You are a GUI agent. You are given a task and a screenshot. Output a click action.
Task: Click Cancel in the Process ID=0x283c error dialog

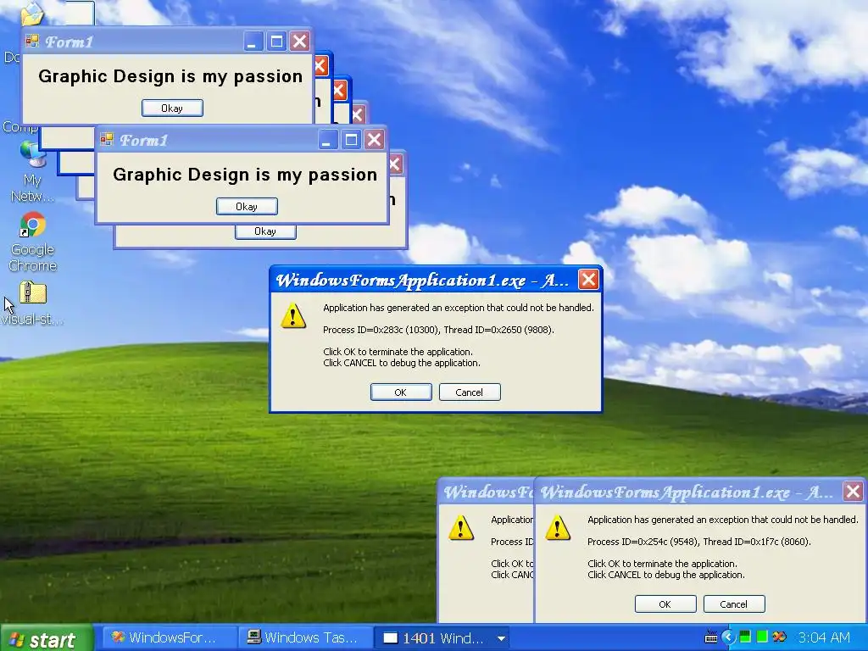[470, 392]
